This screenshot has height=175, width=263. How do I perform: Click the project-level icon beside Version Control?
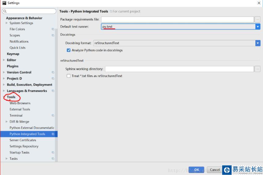[x=53, y=72]
